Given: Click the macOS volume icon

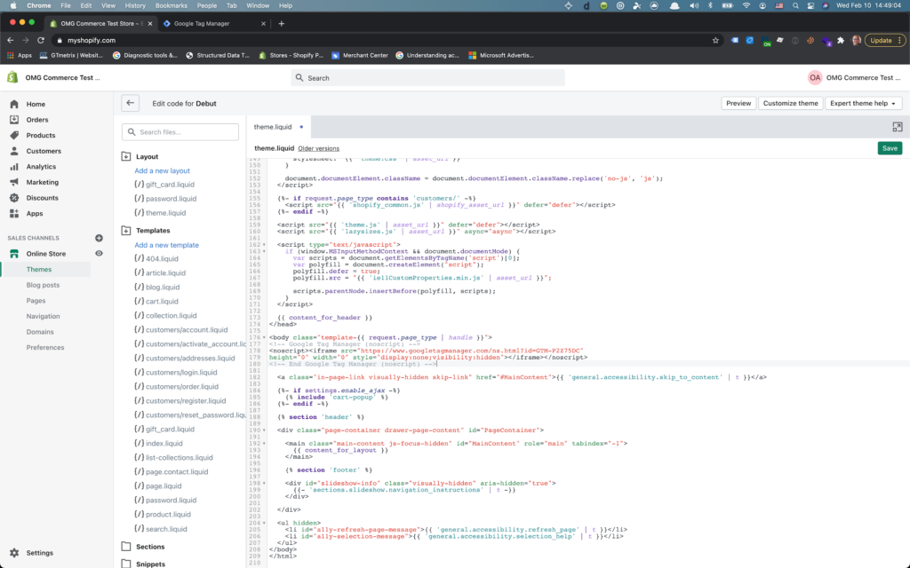Looking at the screenshot, I should [694, 6].
